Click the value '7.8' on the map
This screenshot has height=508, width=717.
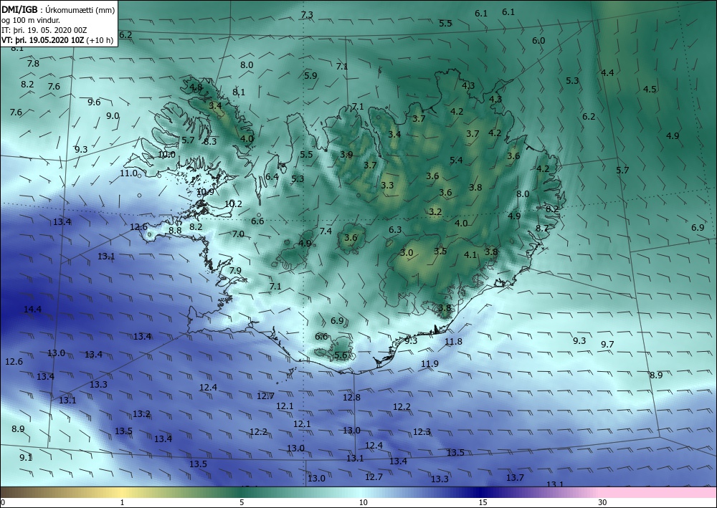[33, 63]
